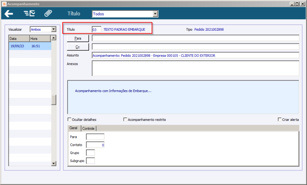
Task: Open the message list envelope icon
Action: (30, 13)
